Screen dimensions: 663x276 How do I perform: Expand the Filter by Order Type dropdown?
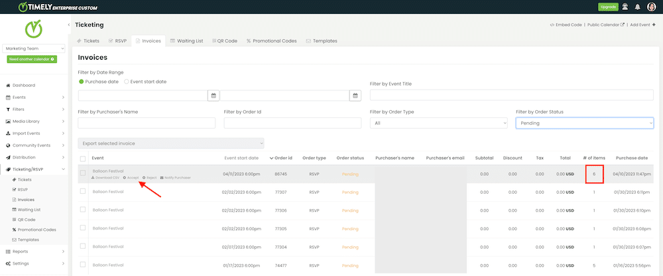pos(438,123)
